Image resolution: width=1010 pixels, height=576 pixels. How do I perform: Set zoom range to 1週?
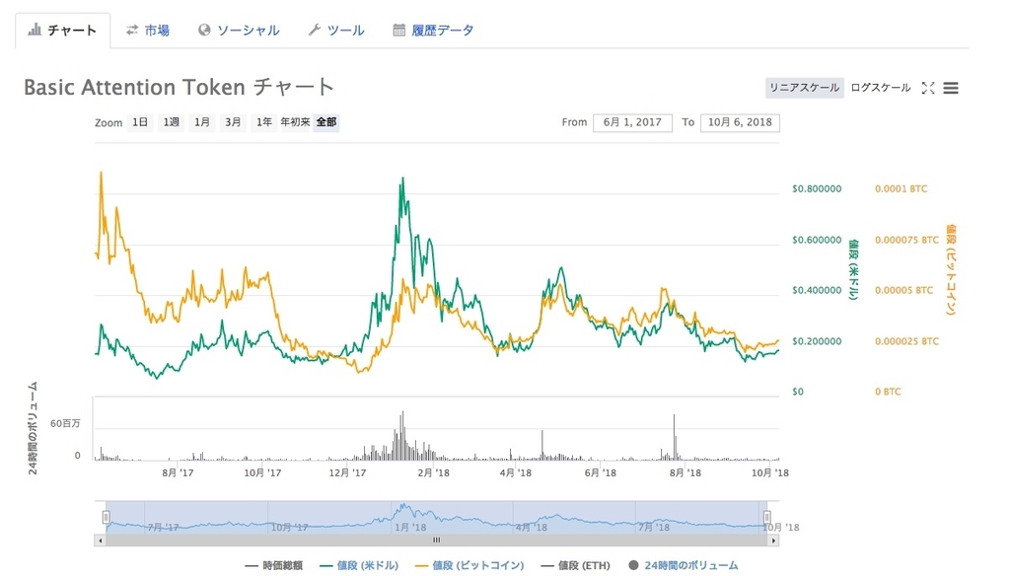tap(171, 122)
